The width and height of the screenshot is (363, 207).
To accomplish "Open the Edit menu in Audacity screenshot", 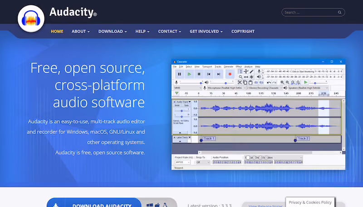I will pos(181,67).
